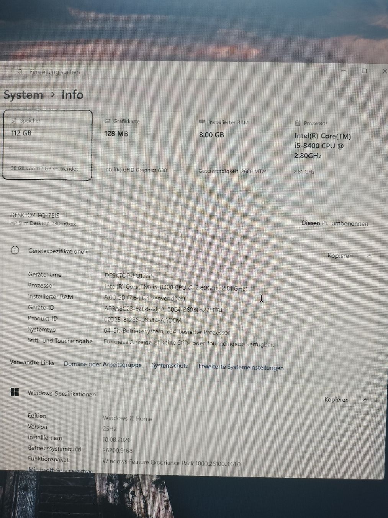Click the '64-Bit-Betriebssystem' system type value
The width and height of the screenshot is (388, 518).
tap(167, 332)
